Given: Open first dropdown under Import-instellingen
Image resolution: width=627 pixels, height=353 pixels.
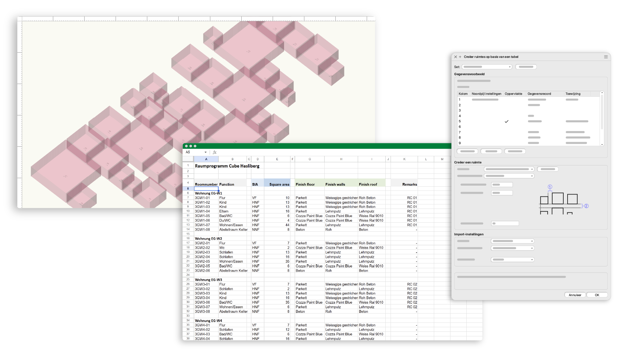Looking at the screenshot, I should pos(512,241).
